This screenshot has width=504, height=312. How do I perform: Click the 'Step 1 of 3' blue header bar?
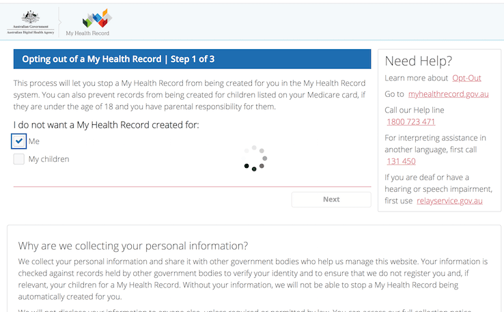[192, 59]
